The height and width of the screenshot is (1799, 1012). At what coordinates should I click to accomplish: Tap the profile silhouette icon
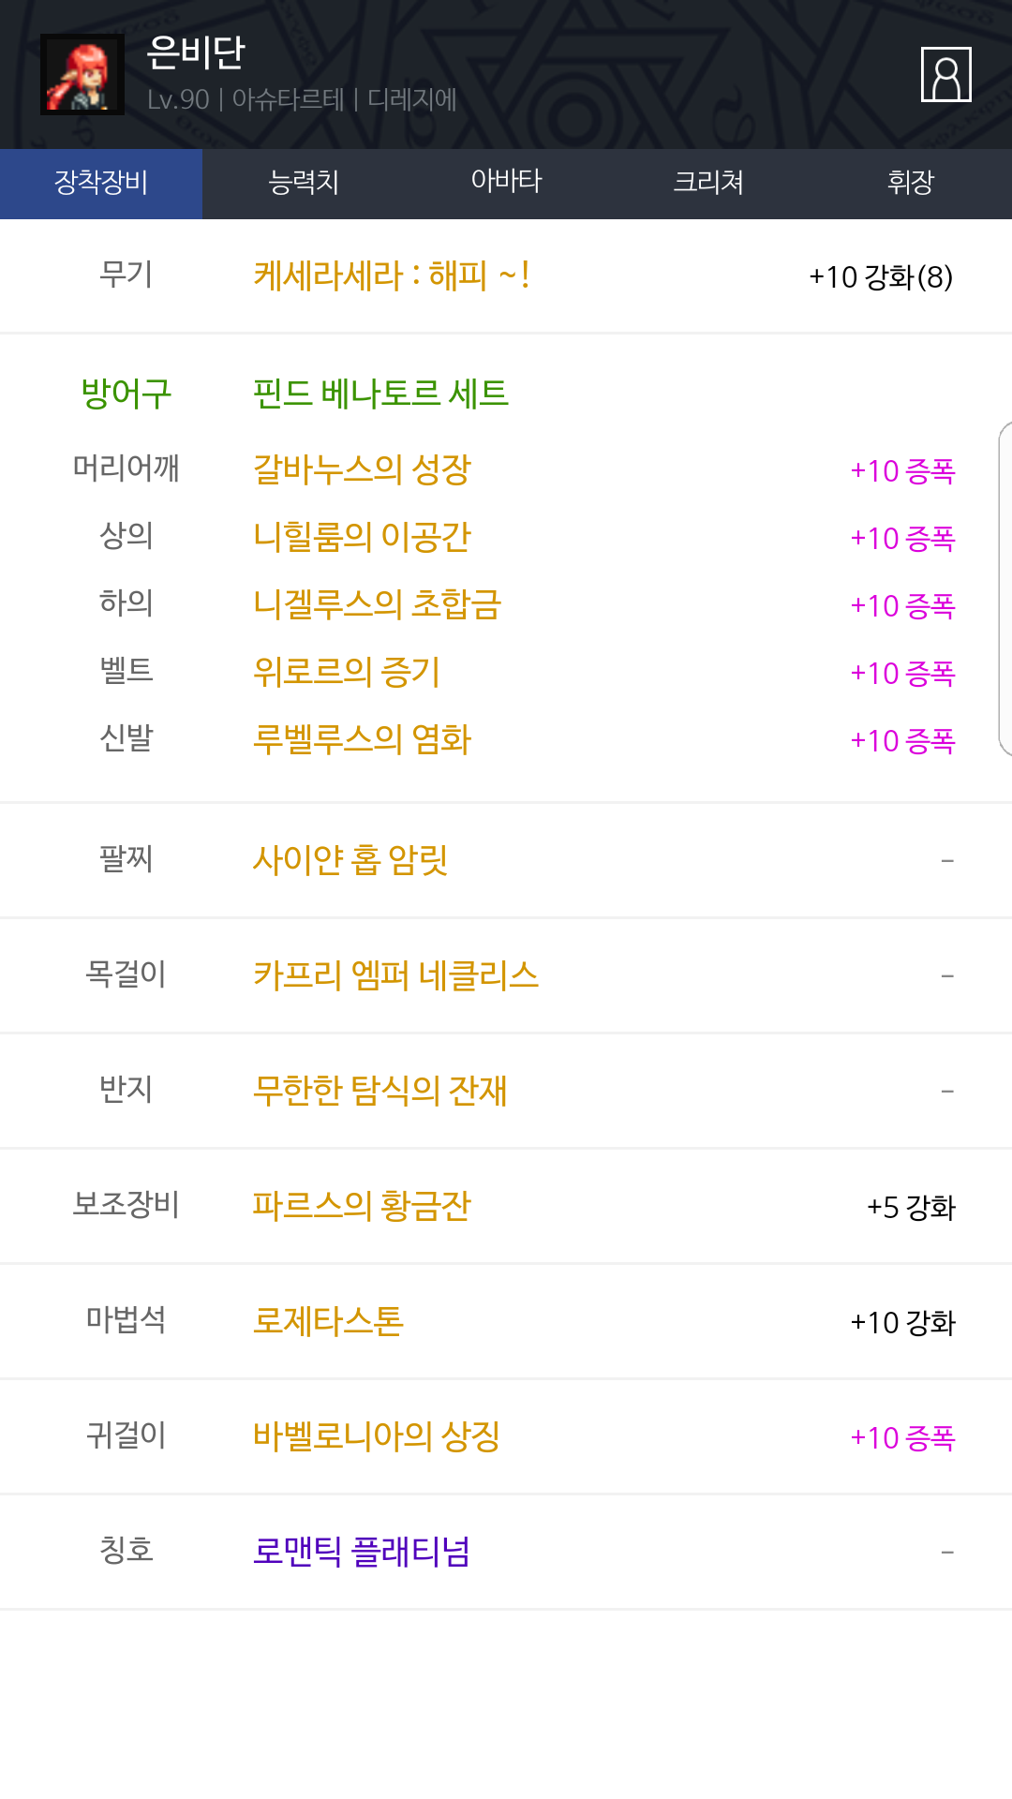point(945,75)
